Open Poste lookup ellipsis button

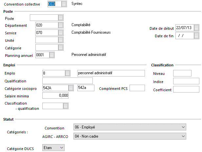[61, 18]
